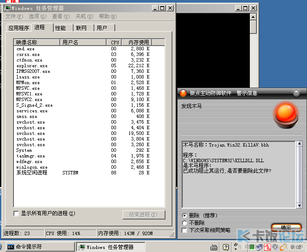Select the taskmgr.exe process row

point(89,156)
